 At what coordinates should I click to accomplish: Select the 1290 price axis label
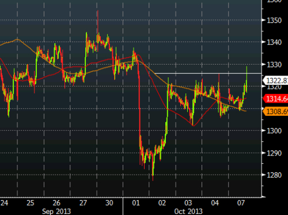[x=274, y=153]
